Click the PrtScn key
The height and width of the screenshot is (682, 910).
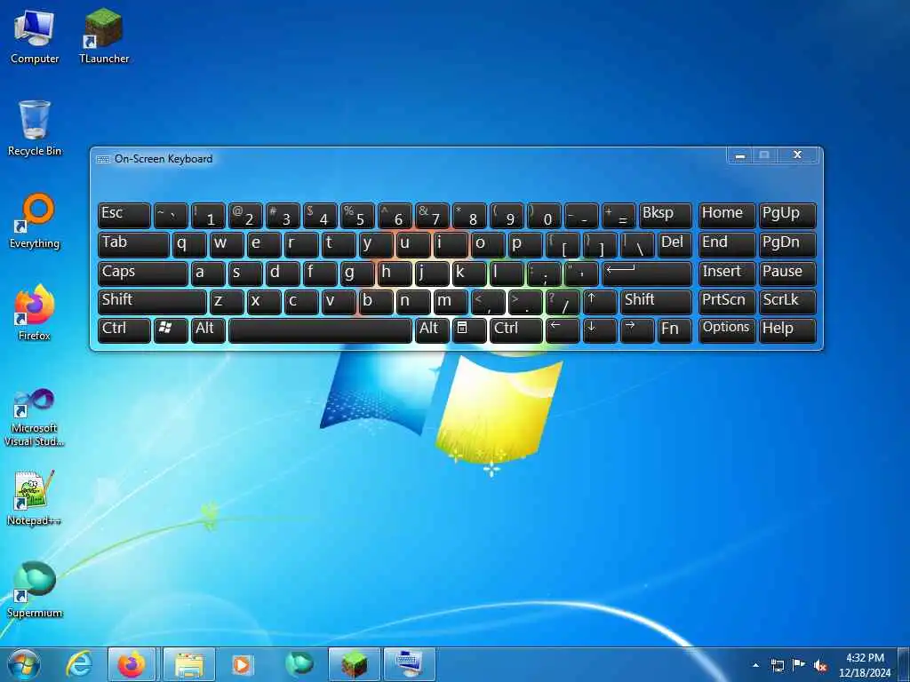(727, 302)
